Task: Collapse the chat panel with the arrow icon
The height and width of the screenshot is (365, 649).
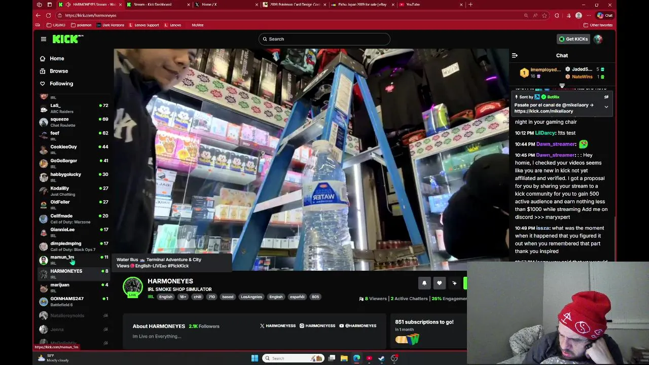Action: click(515, 55)
